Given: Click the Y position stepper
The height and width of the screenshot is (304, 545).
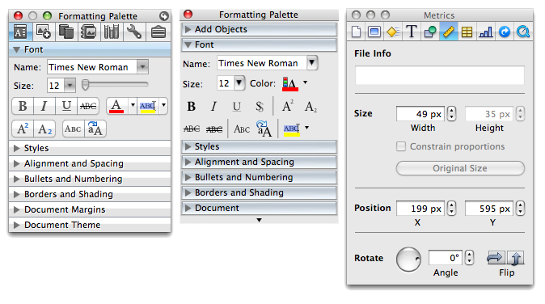Looking at the screenshot, I should pyautogui.click(x=520, y=209).
